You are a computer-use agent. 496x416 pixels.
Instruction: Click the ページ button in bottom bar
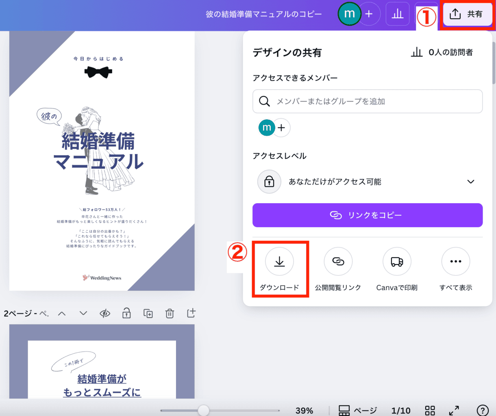pyautogui.click(x=358, y=410)
